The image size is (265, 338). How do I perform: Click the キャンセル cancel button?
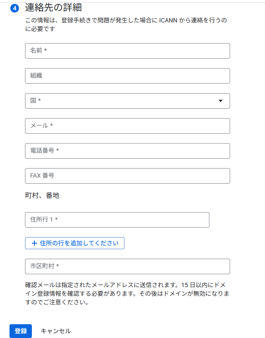56,331
